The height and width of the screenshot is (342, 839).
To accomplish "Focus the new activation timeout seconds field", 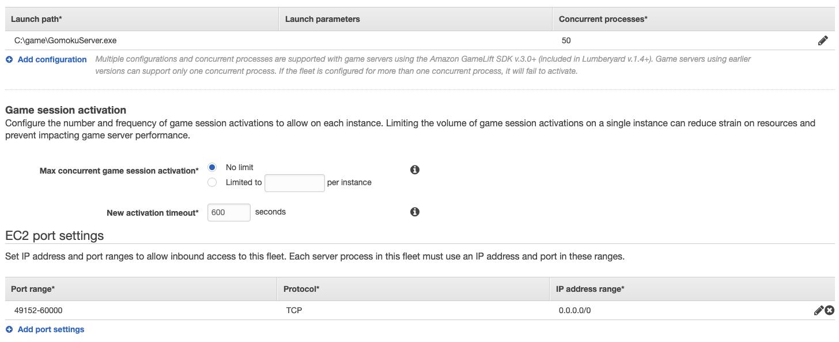I will coord(229,212).
